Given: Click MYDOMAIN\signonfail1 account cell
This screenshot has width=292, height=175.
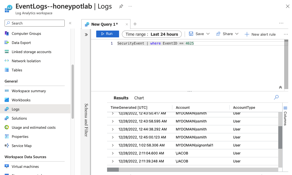Looking at the screenshot, I should pyautogui.click(x=194, y=145).
